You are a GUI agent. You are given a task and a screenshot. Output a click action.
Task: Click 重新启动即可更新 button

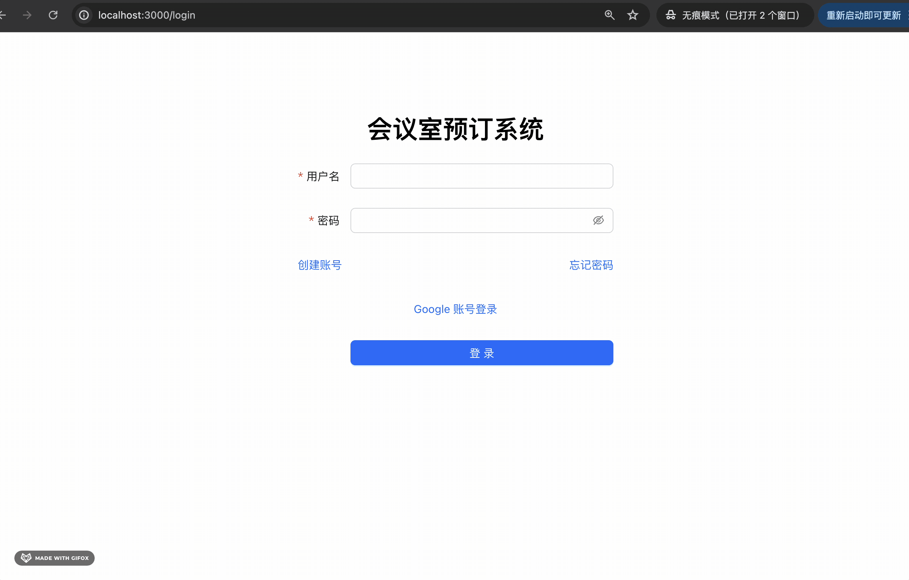(863, 15)
